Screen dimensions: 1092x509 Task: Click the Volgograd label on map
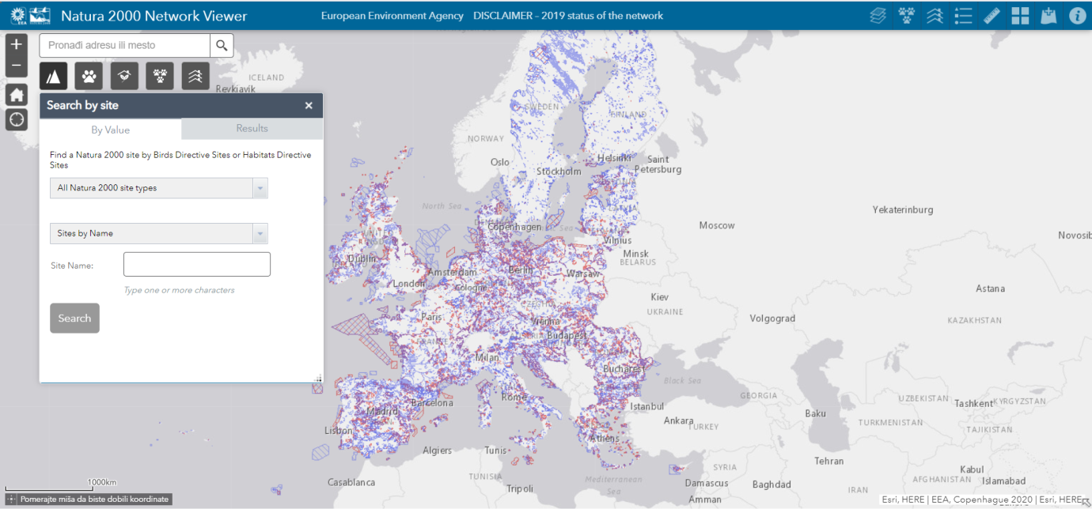[772, 319]
